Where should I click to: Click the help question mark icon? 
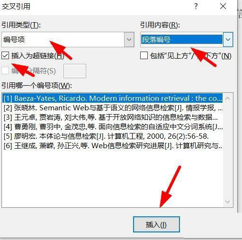196,6
